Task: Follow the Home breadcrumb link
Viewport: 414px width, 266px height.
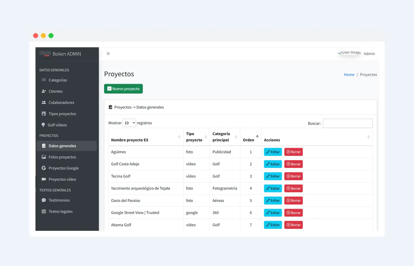Action: coord(349,75)
